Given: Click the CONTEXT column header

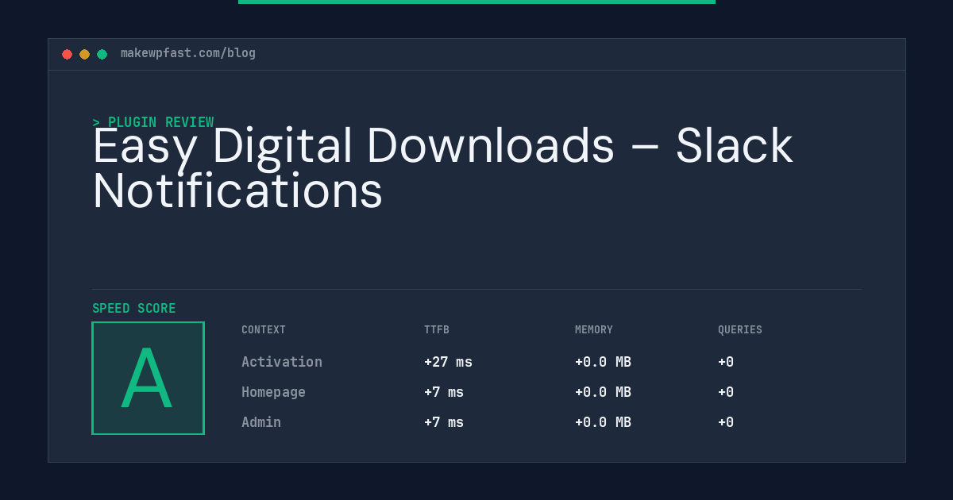Looking at the screenshot, I should coord(264,330).
